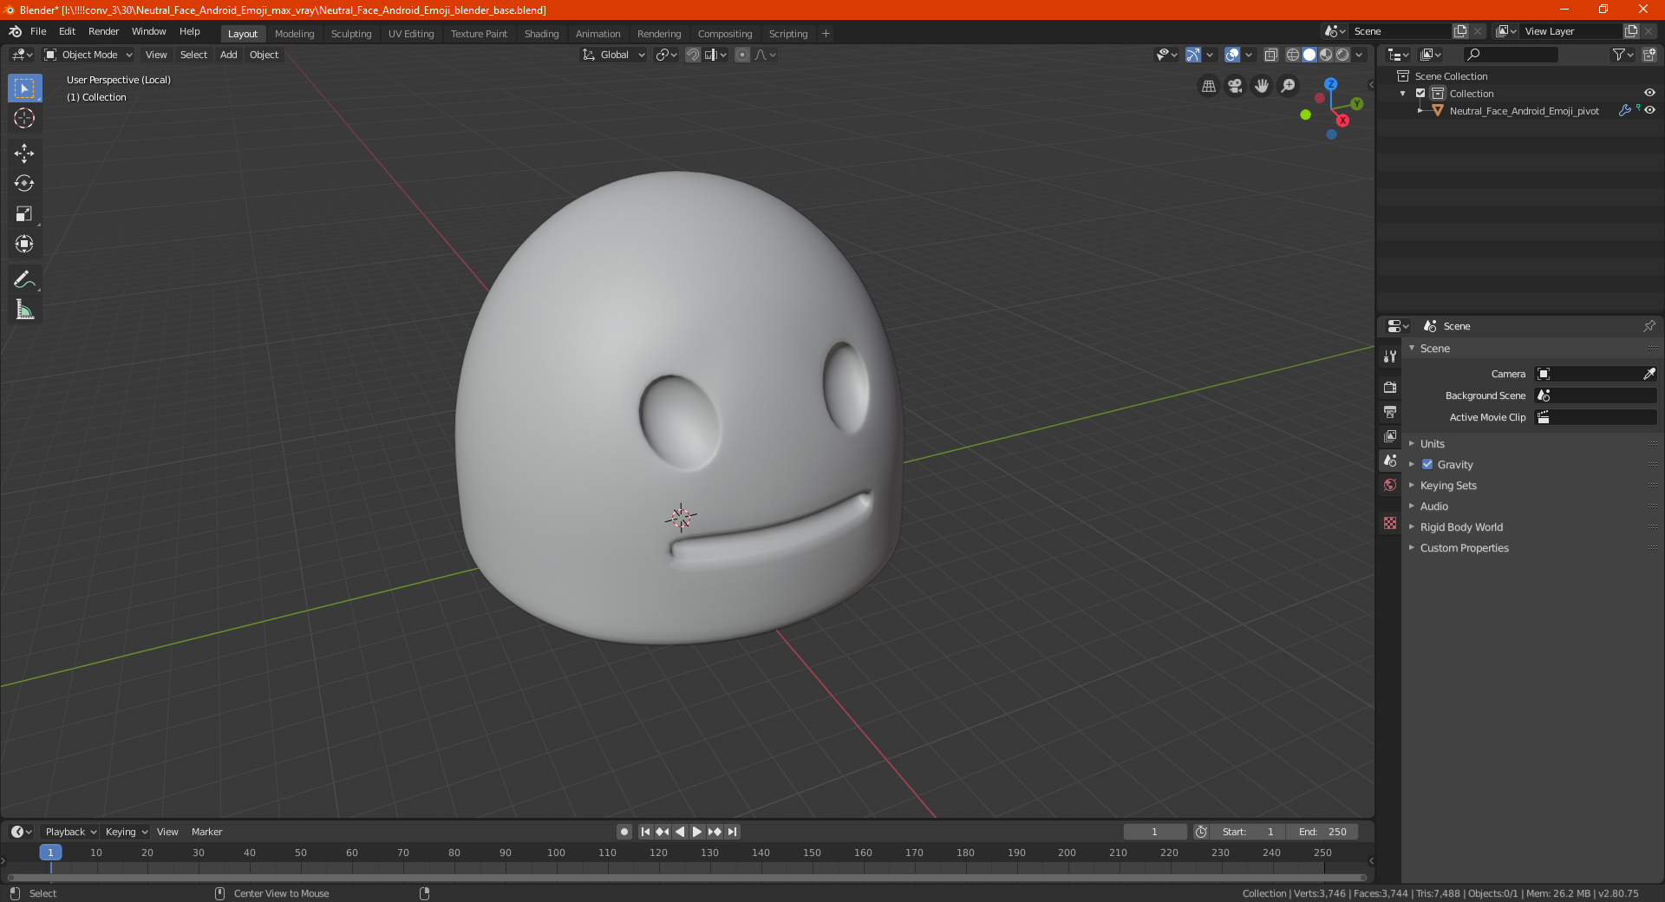Click the Keying button in timeline
Viewport: 1665px width, 902px height.
(x=126, y=832)
